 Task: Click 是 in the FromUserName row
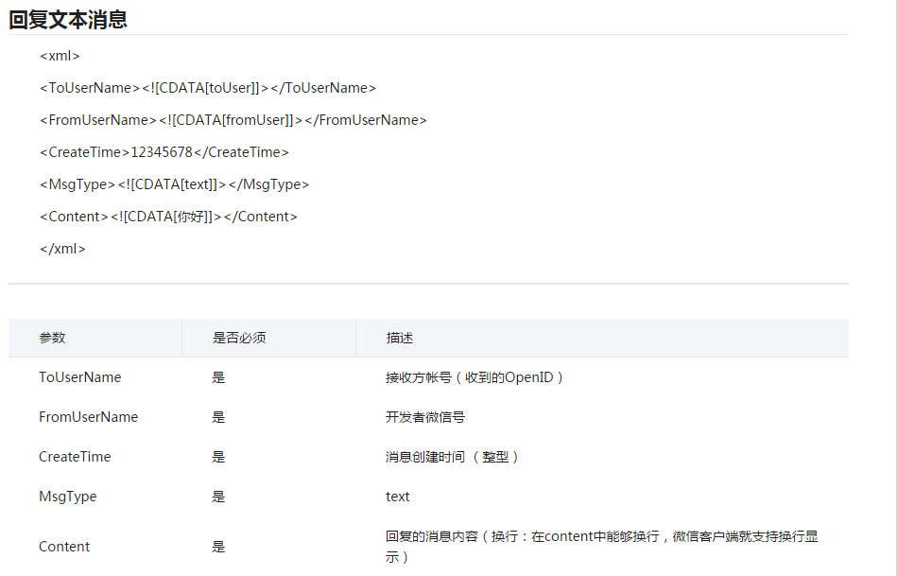pyautogui.click(x=218, y=417)
